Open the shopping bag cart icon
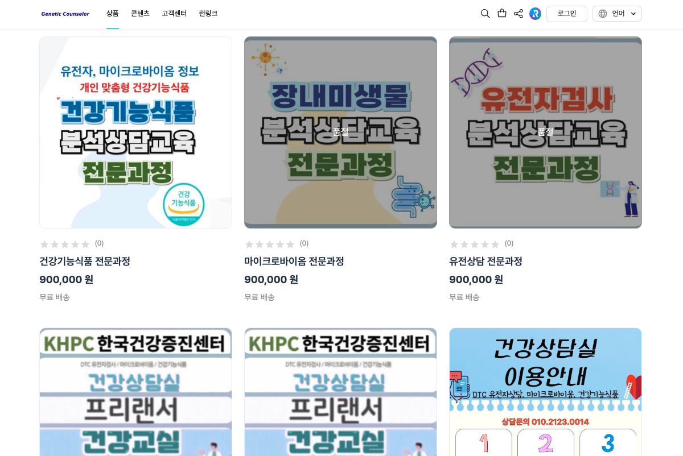The height and width of the screenshot is (456, 683). coord(502,13)
